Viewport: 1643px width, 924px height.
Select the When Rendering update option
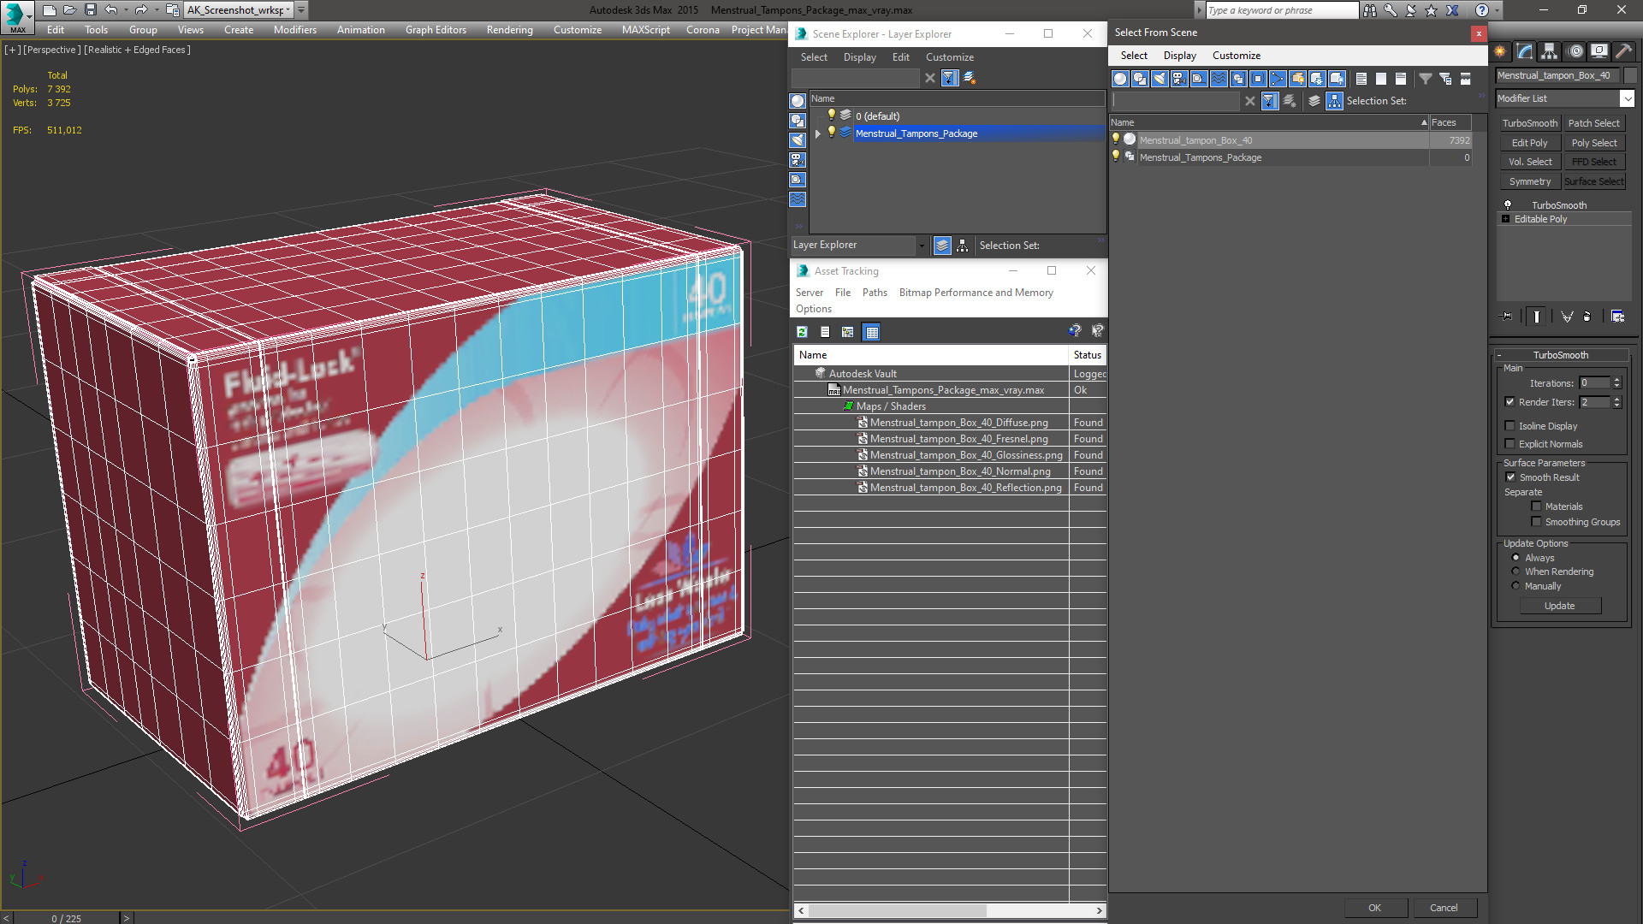[1515, 572]
